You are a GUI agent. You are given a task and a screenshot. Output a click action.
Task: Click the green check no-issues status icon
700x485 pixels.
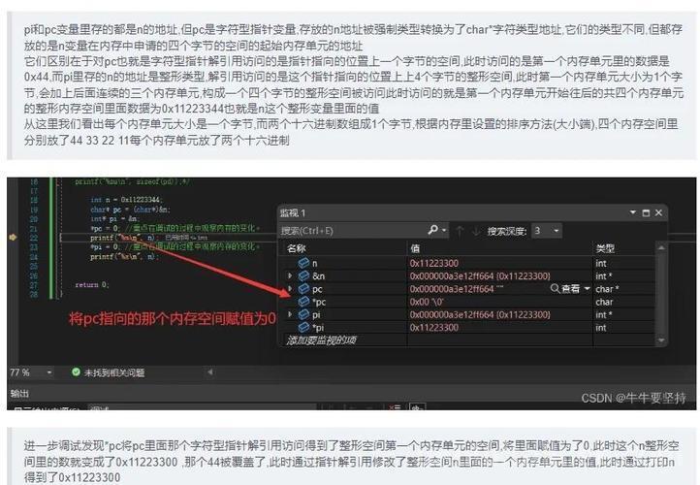[76, 372]
